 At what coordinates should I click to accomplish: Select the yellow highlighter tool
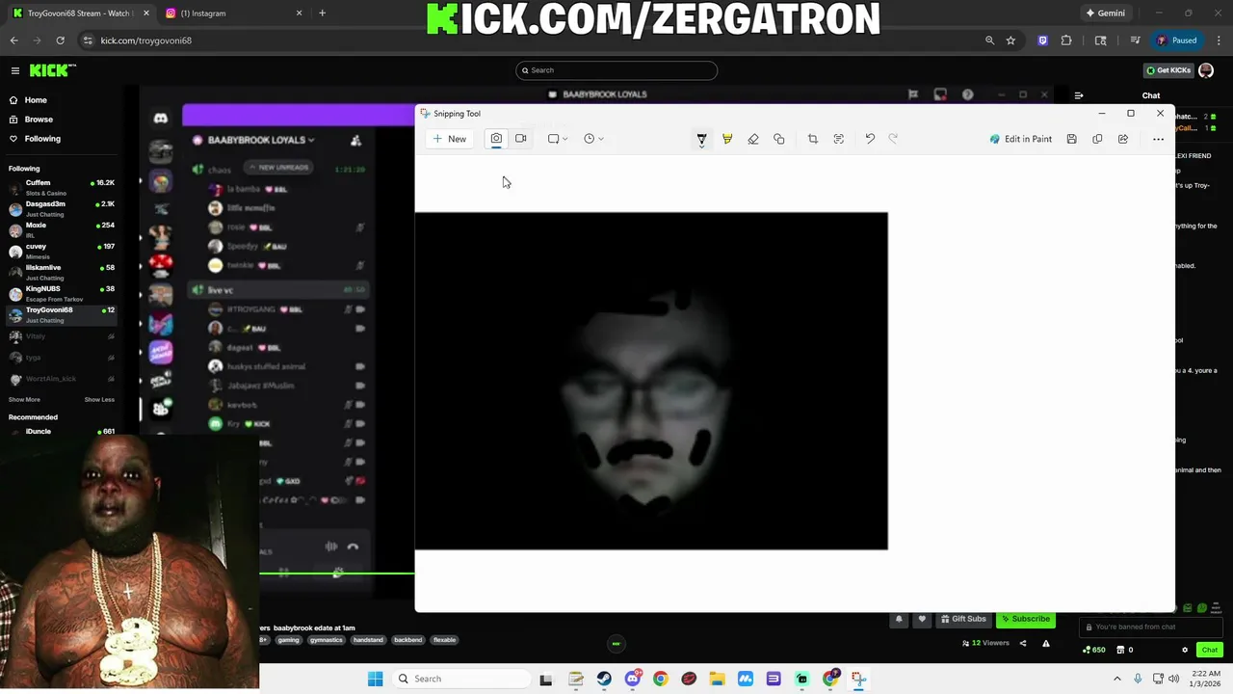click(x=727, y=140)
